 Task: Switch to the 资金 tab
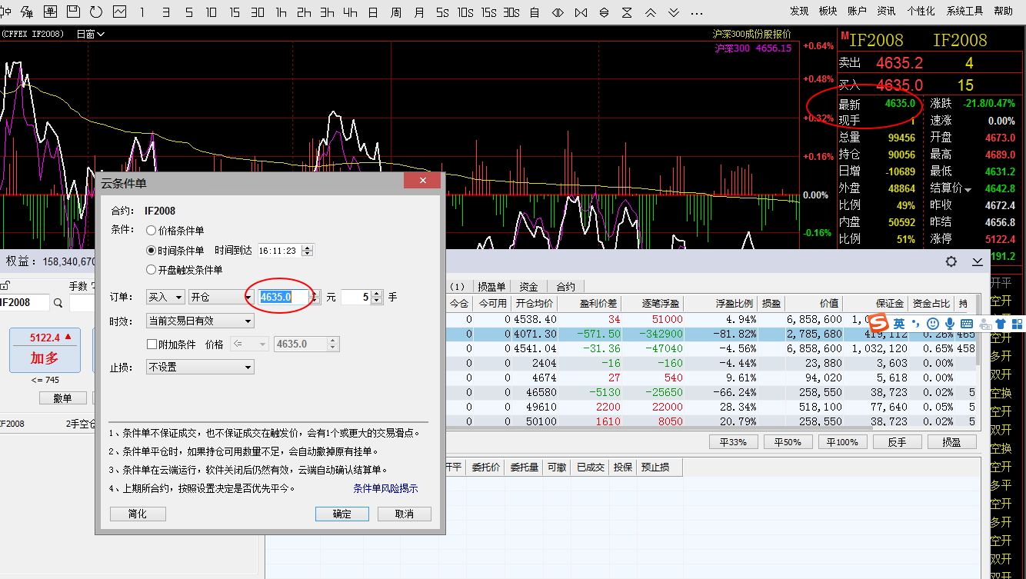point(528,286)
